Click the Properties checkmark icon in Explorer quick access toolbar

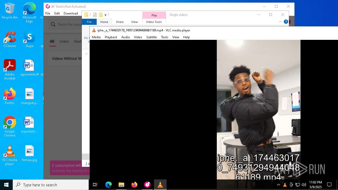(95, 15)
